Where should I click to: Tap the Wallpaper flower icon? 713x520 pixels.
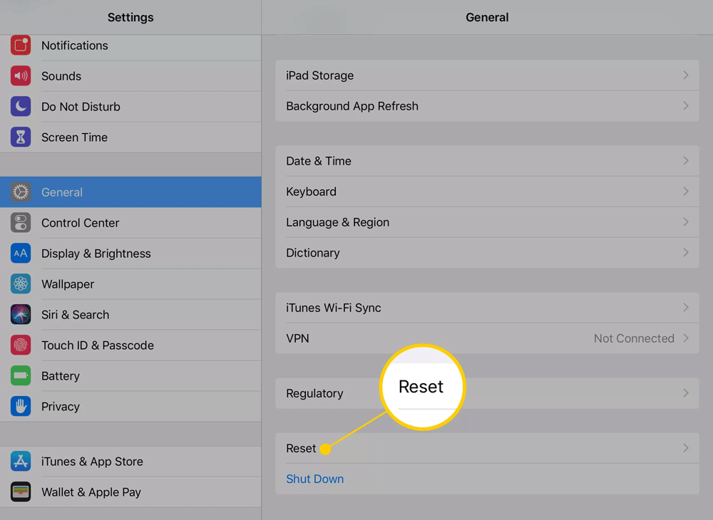coord(21,284)
